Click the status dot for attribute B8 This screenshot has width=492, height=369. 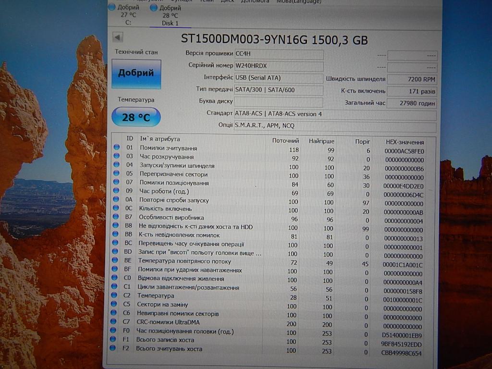tap(115, 225)
